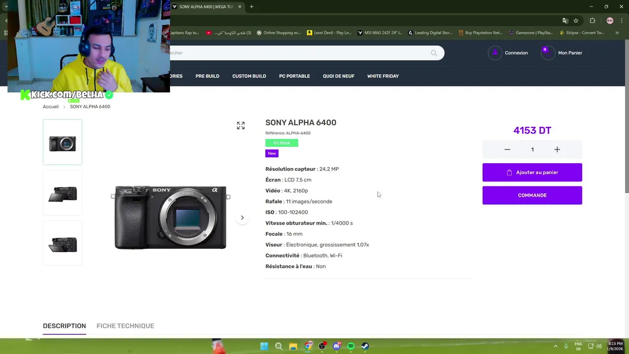Add the camera with Ajouter au panier
This screenshot has width=629, height=354.
pyautogui.click(x=532, y=173)
